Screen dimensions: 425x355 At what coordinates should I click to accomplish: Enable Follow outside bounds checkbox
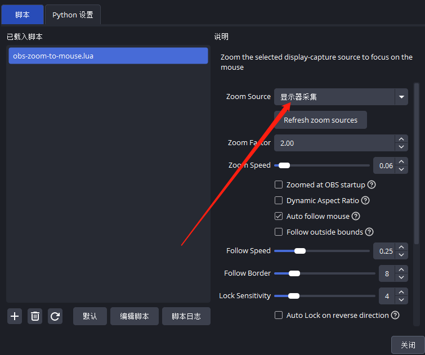[279, 232]
